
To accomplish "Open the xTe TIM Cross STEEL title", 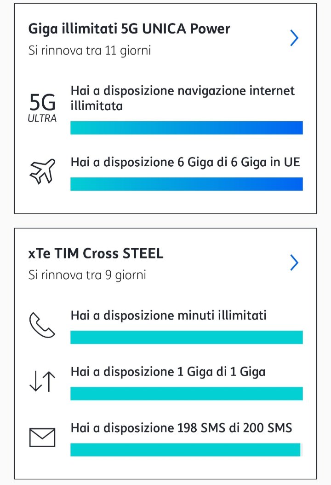I will click(96, 254).
